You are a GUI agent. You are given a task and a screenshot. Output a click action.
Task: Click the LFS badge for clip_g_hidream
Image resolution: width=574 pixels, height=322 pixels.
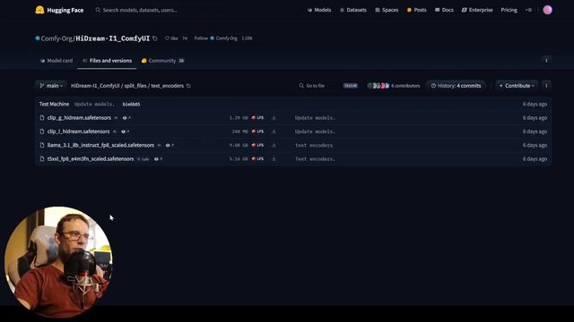coord(257,118)
